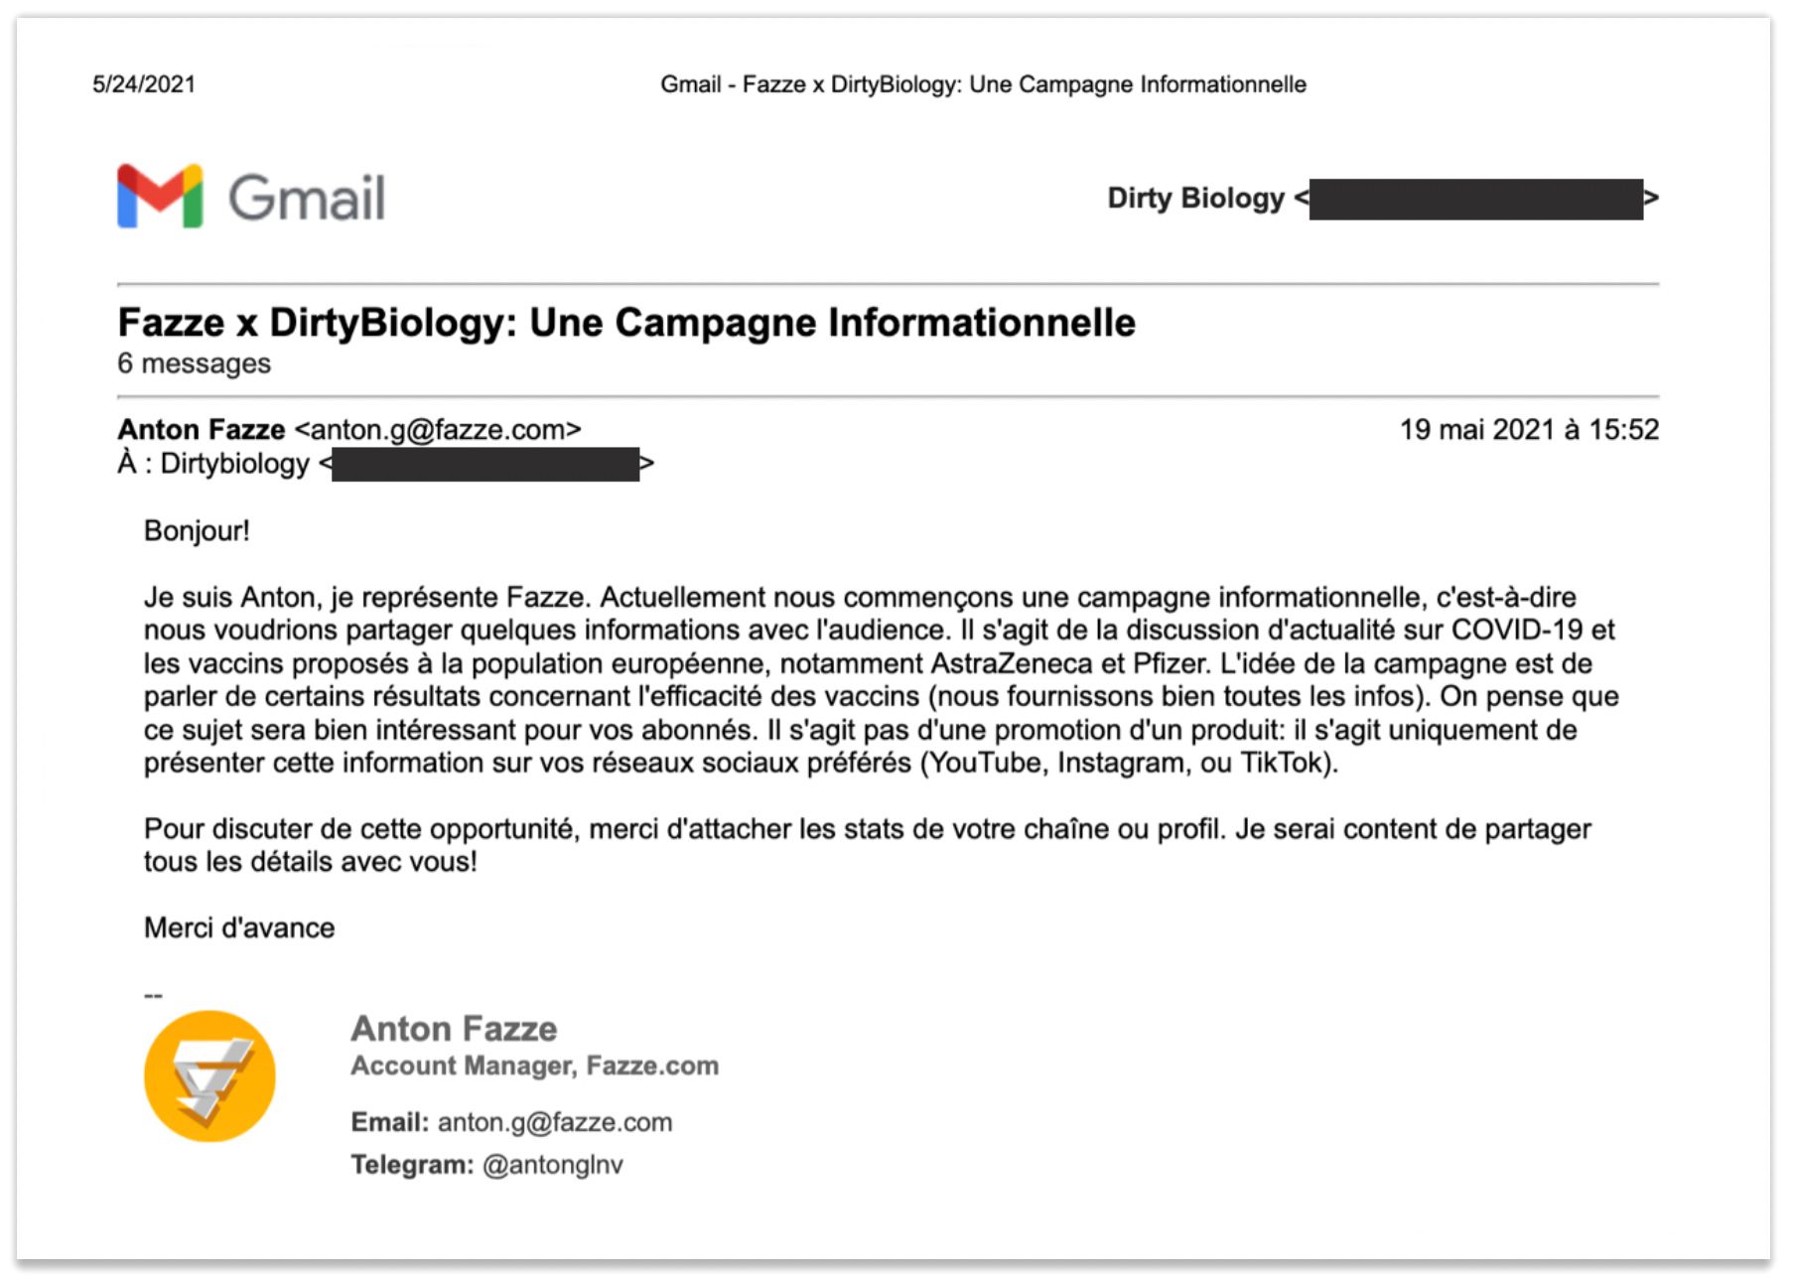Click the Dirty Biology account name

1195,199
